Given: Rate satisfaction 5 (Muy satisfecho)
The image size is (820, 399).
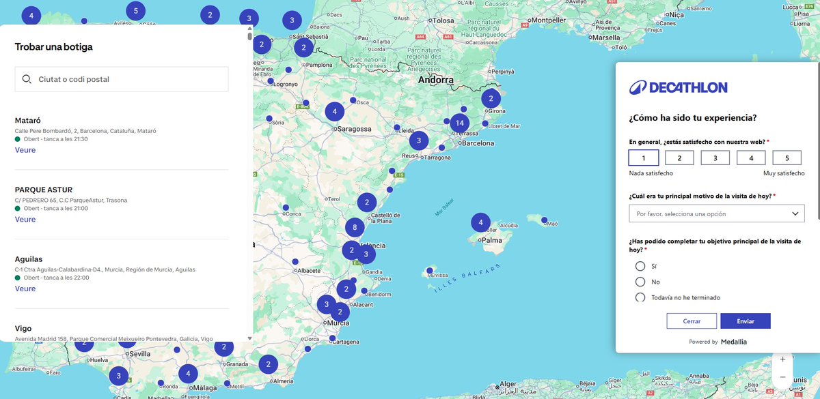Looking at the screenshot, I should pyautogui.click(x=787, y=158).
